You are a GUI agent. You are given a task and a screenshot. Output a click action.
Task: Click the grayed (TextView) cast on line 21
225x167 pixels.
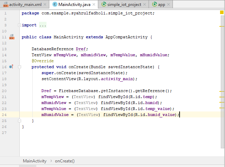(x=83, y=97)
